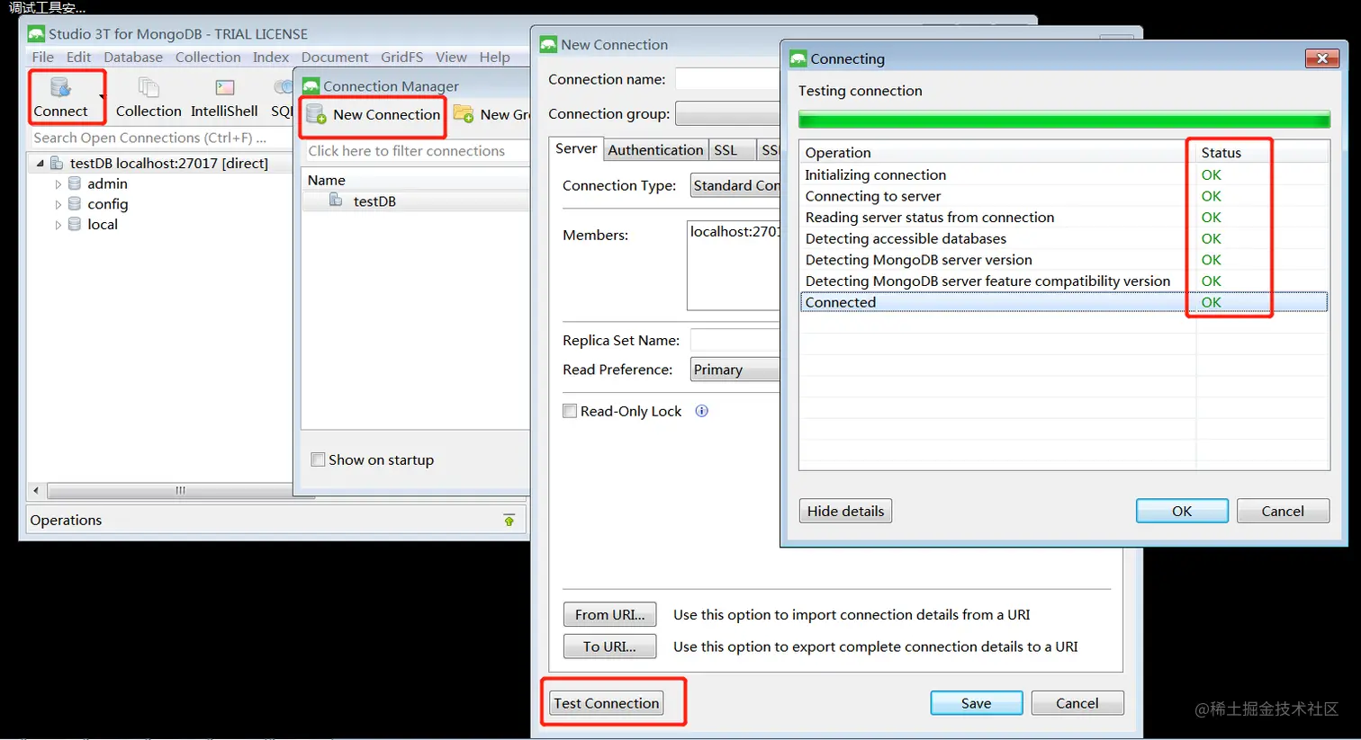Select Reading server status from connection row
The image size is (1361, 740).
coord(1064,218)
